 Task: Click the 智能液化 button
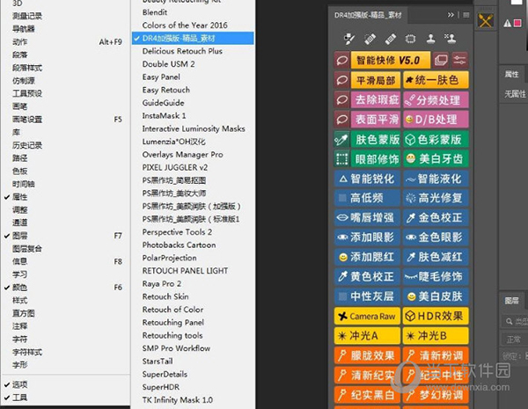[x=436, y=179]
